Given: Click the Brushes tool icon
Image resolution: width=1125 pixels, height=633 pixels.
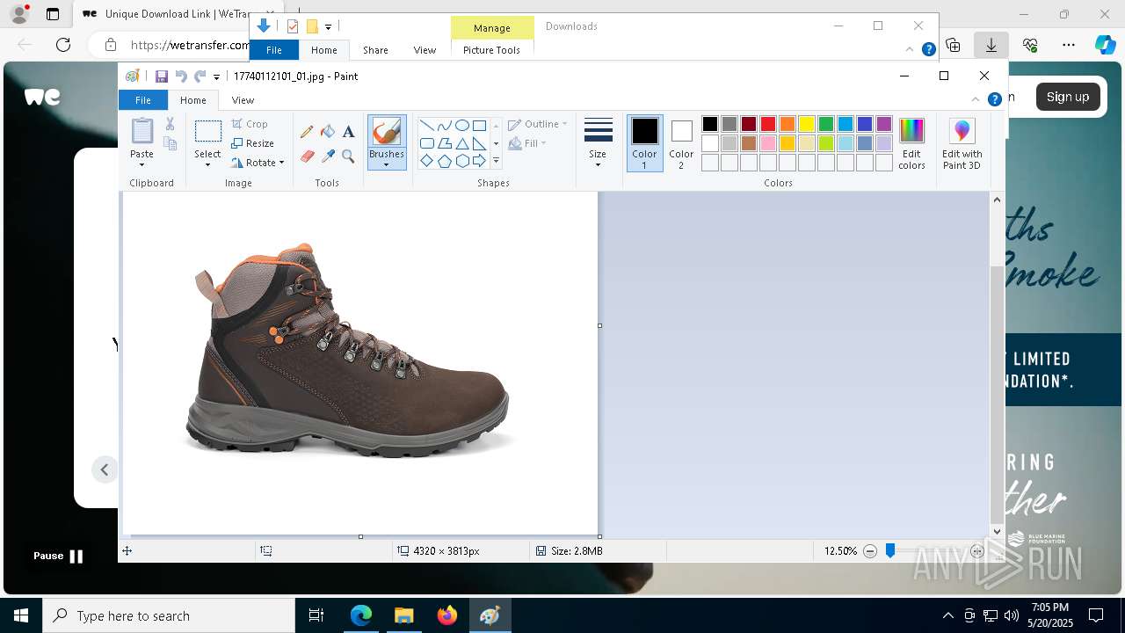Looking at the screenshot, I should tap(386, 132).
